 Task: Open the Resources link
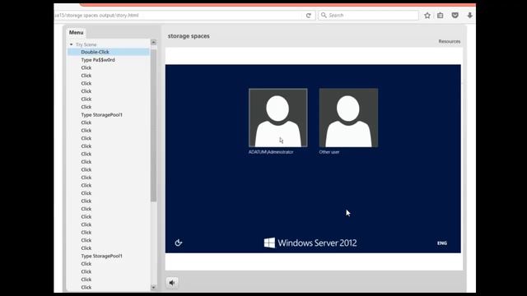[x=450, y=41]
